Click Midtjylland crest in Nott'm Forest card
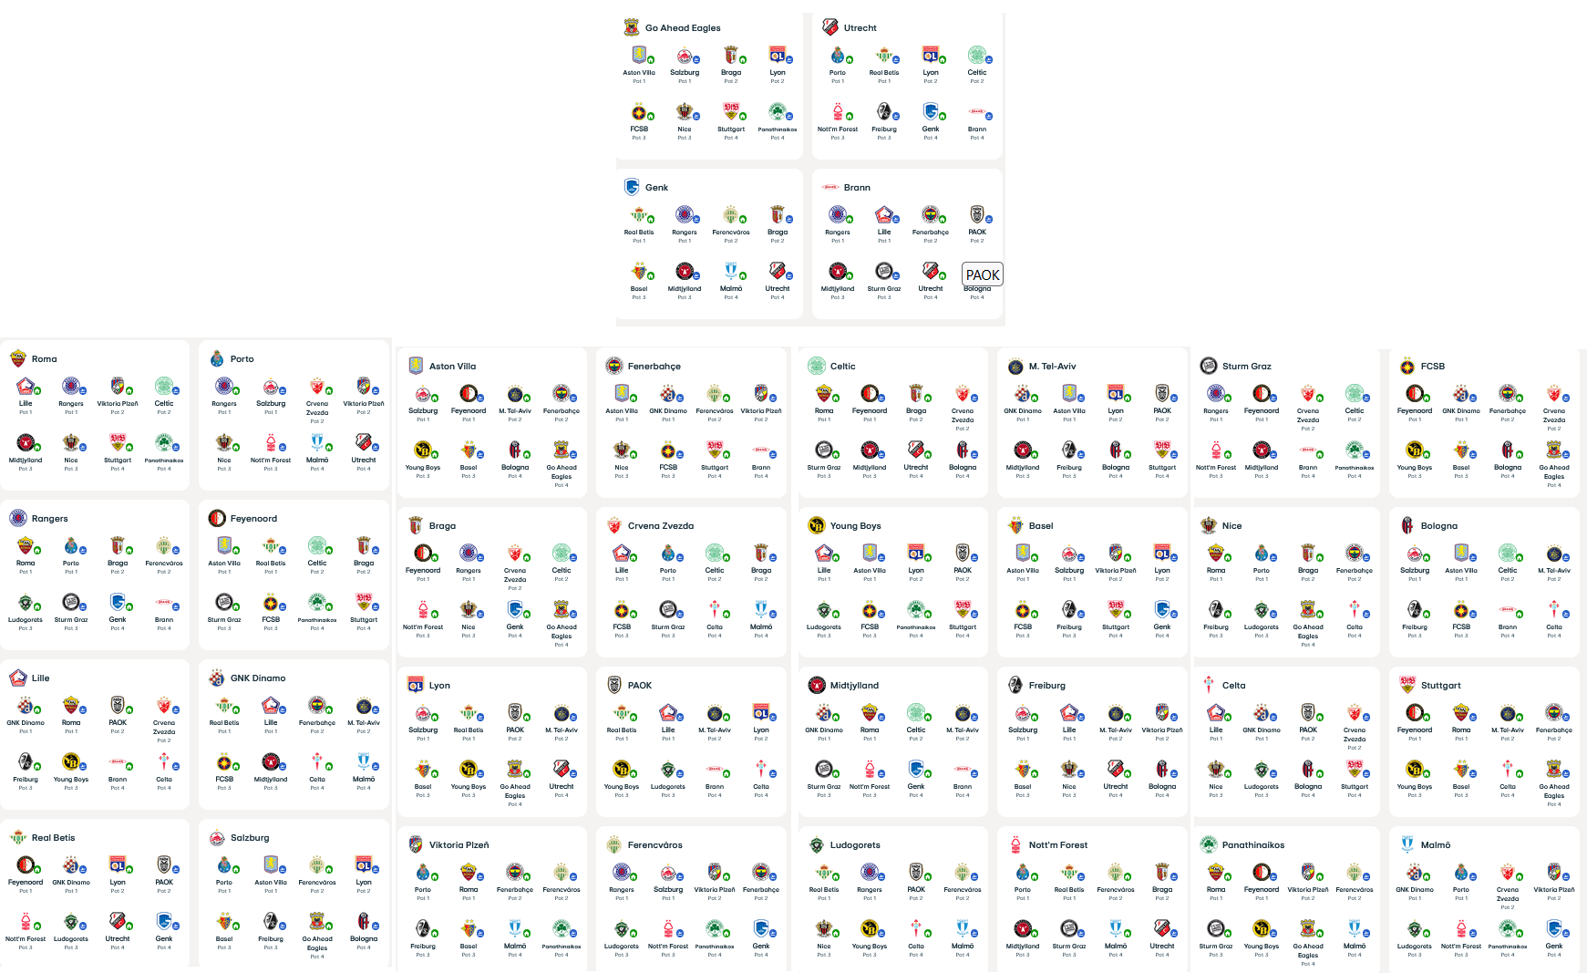Screen dimensions: 1587x973 pyautogui.click(x=1021, y=929)
